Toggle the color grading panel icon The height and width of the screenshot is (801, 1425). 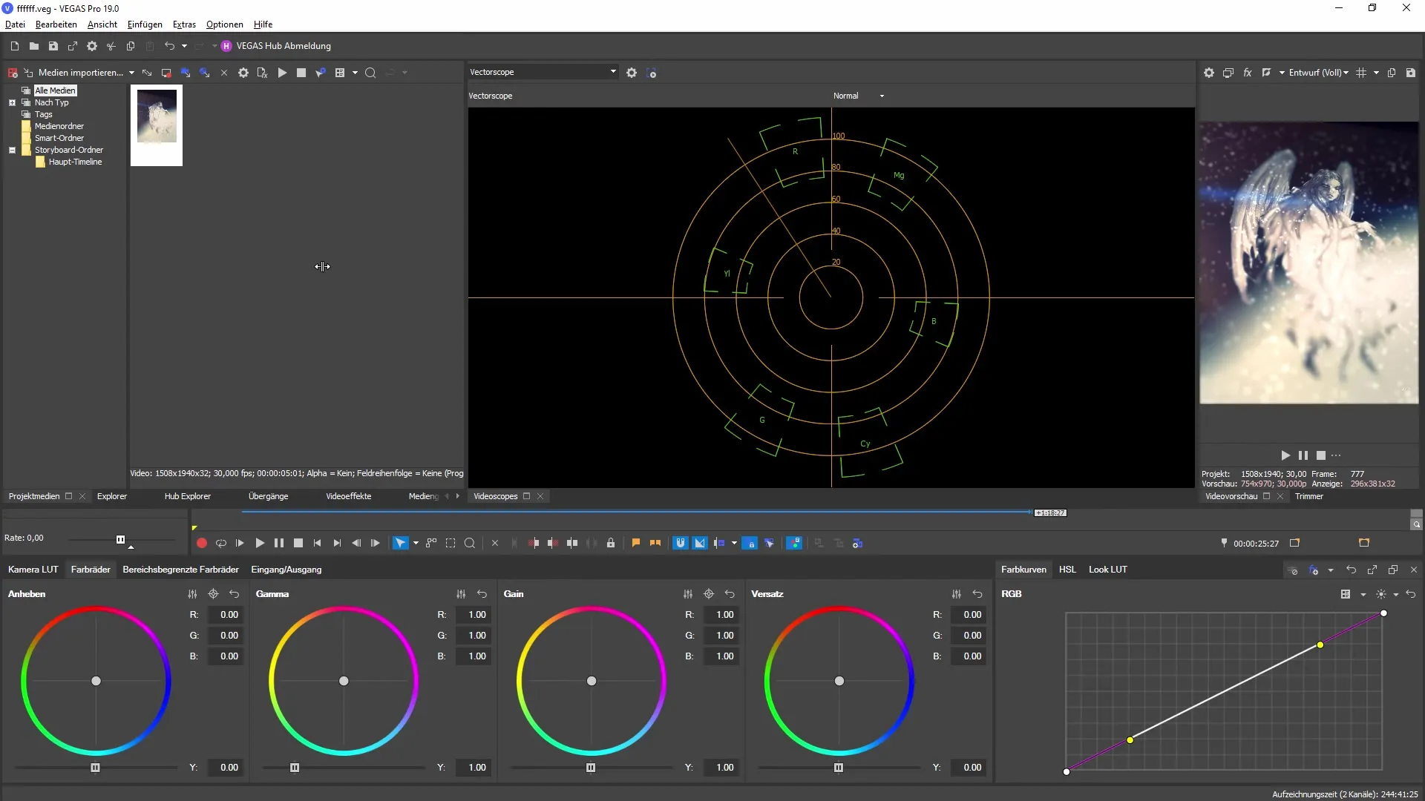[794, 543]
